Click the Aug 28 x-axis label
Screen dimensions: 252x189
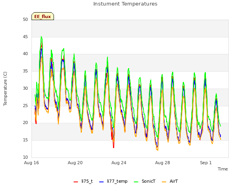tap(163, 163)
